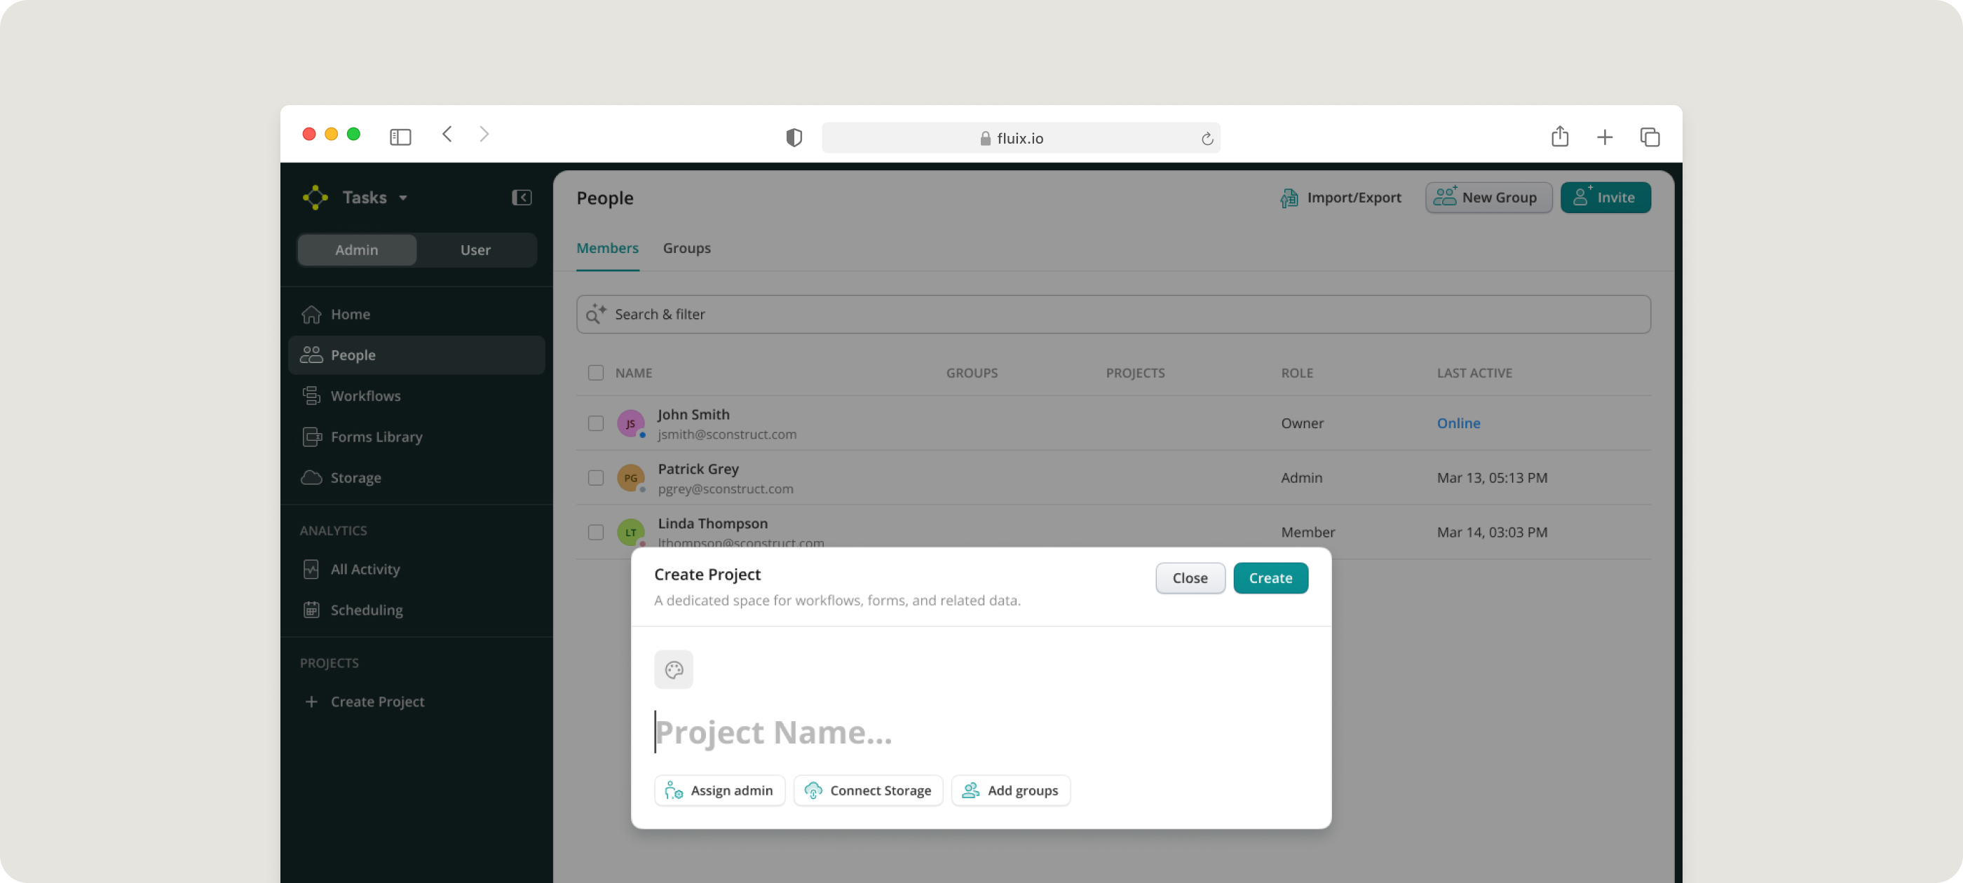Screen dimensions: 1963x883
Task: Click the Fluix logo icon beside Tasks
Action: point(315,198)
